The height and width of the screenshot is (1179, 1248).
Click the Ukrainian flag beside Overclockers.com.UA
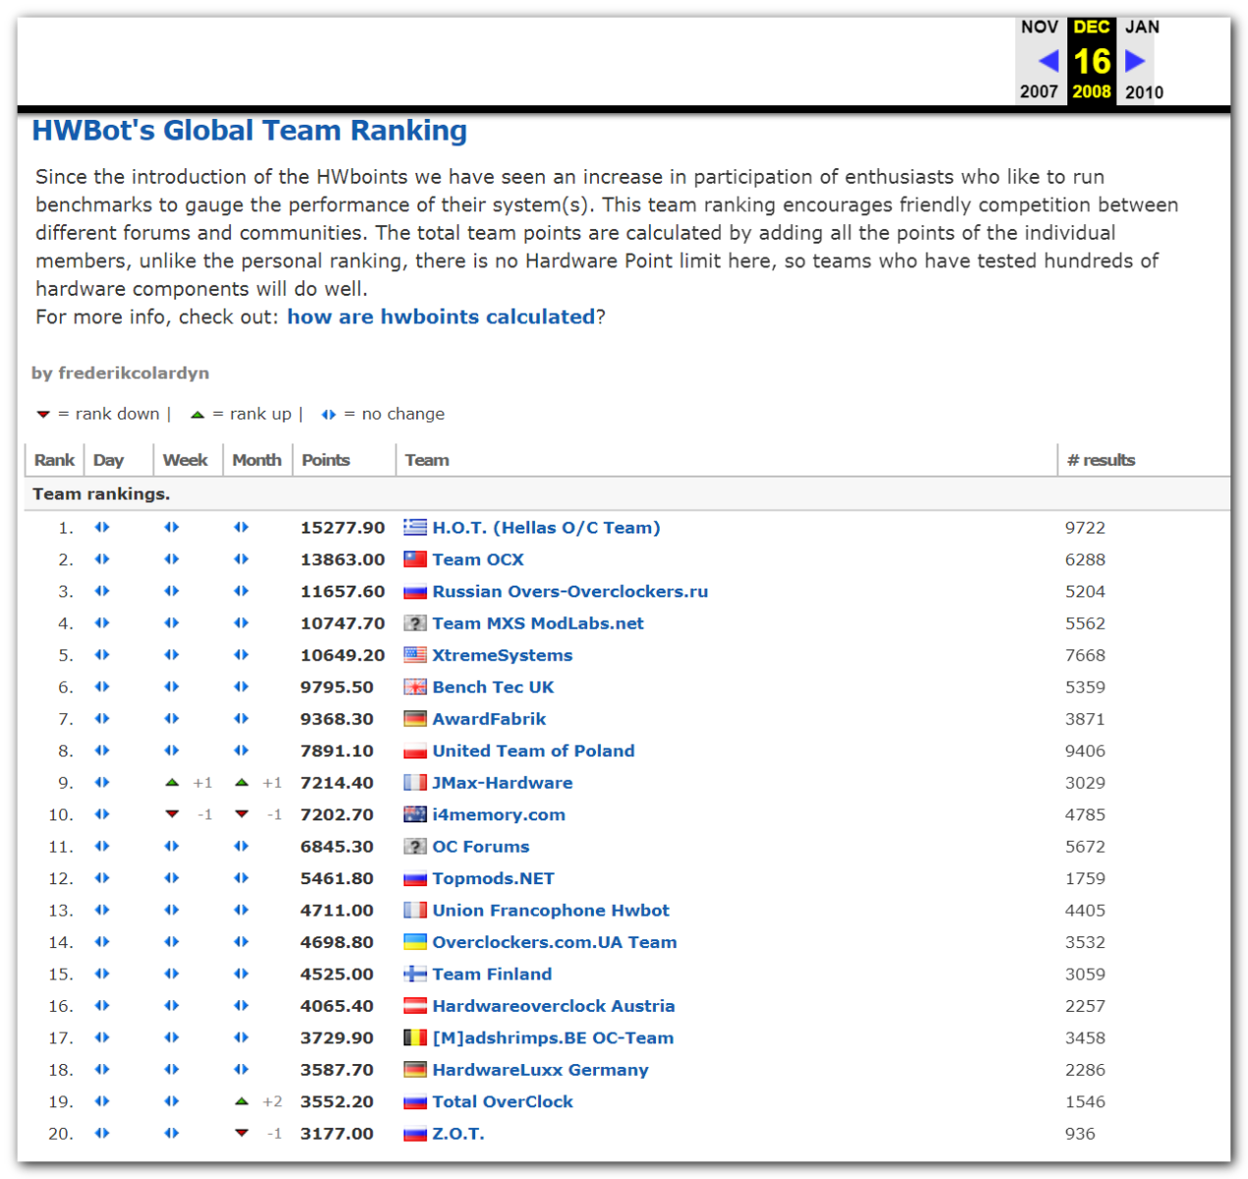click(415, 942)
